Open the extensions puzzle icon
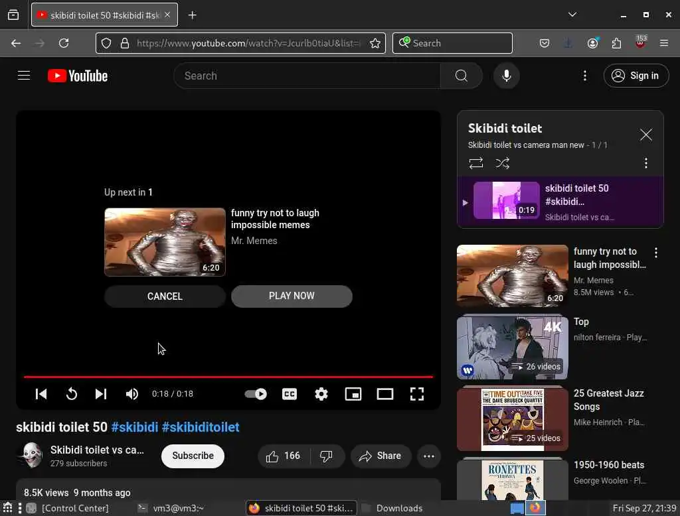Image resolution: width=680 pixels, height=516 pixels. [x=616, y=43]
